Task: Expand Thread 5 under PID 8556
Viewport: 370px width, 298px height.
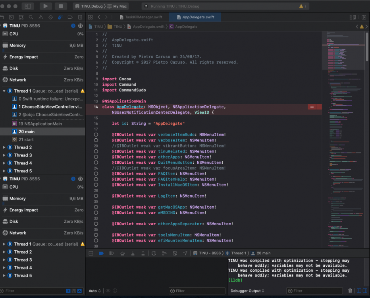Action: coord(4,171)
